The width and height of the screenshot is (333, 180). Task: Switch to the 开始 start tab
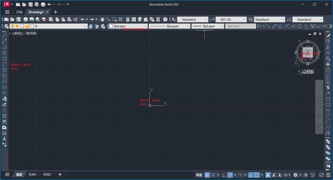[19, 12]
